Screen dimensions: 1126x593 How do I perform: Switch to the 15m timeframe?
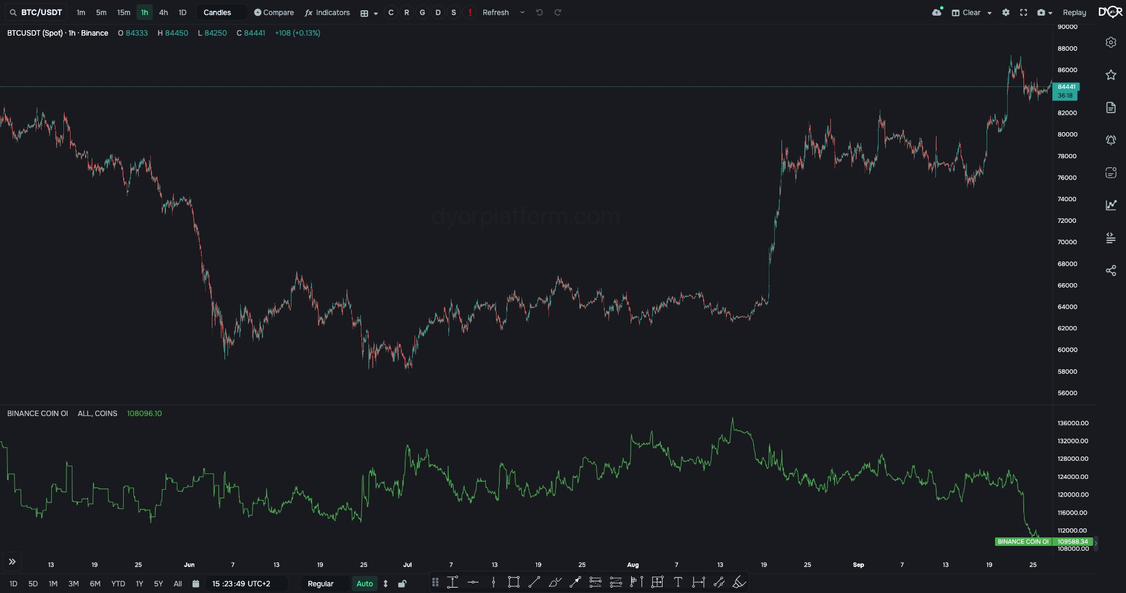(124, 12)
